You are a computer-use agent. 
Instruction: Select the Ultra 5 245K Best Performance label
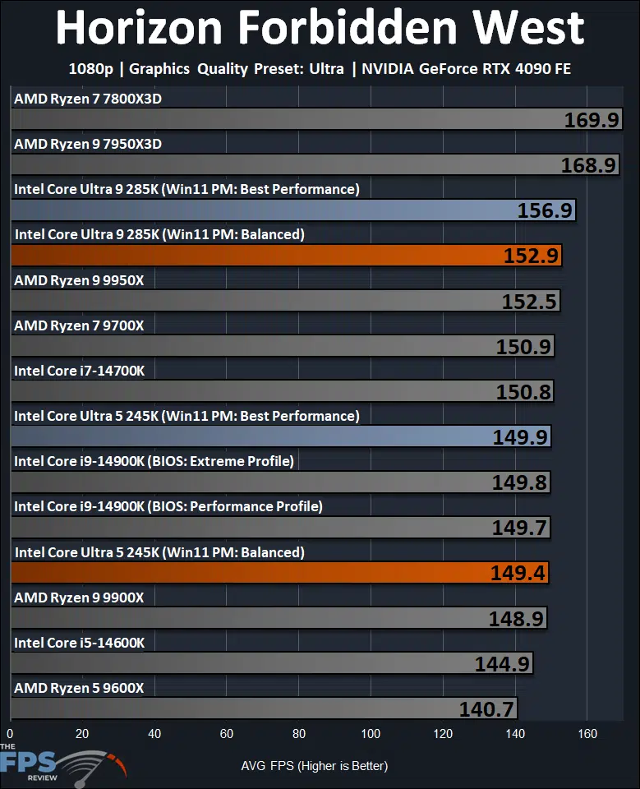(186, 416)
